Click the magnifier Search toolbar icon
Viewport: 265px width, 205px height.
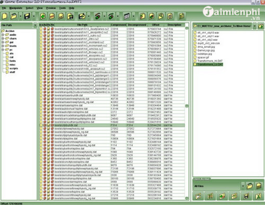point(161,16)
